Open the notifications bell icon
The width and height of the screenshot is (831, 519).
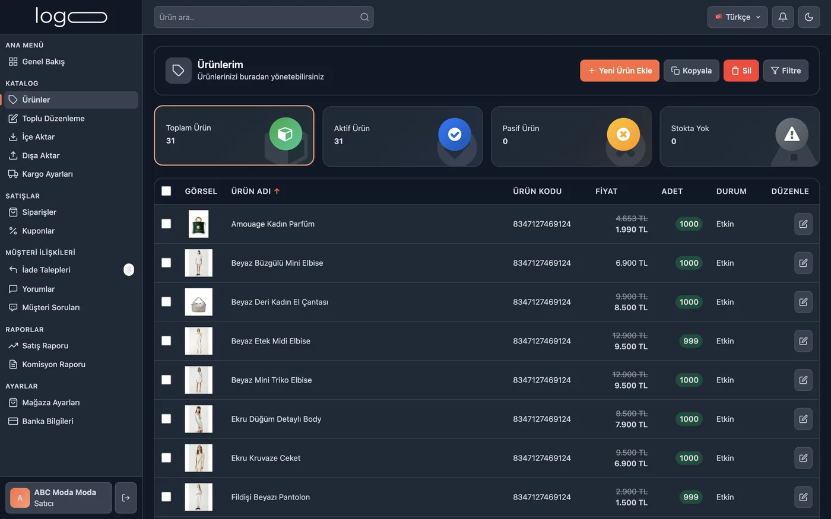pos(783,17)
